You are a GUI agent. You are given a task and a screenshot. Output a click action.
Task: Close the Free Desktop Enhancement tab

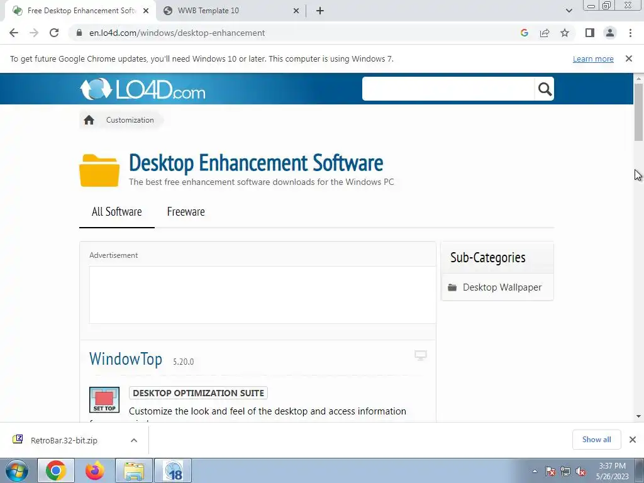coord(146,11)
